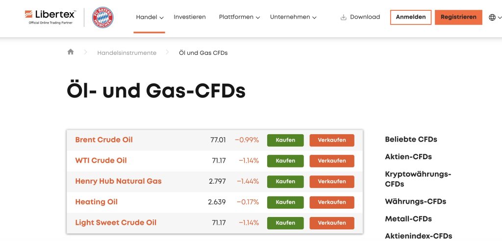Image resolution: width=502 pixels, height=241 pixels.
Task: Go to the home breadcrumb icon
Action: 71,52
